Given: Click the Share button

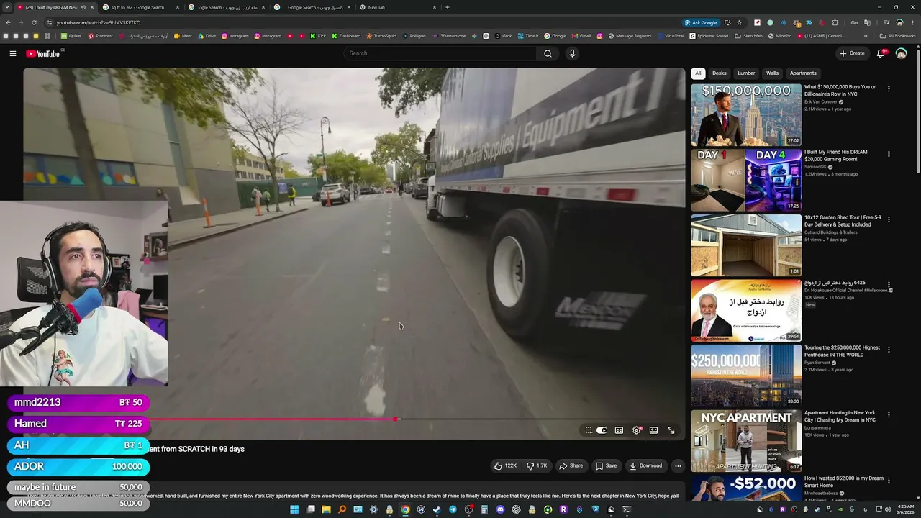Looking at the screenshot, I should tap(571, 465).
